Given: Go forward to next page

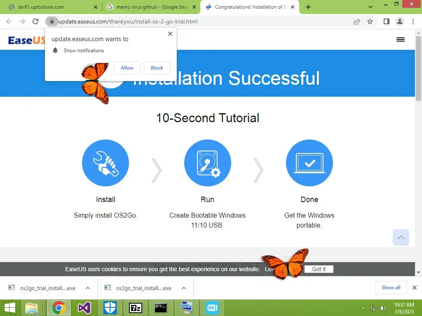Looking at the screenshot, I should click(x=22, y=21).
